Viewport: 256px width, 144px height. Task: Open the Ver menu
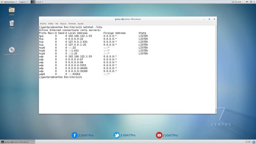(57, 24)
